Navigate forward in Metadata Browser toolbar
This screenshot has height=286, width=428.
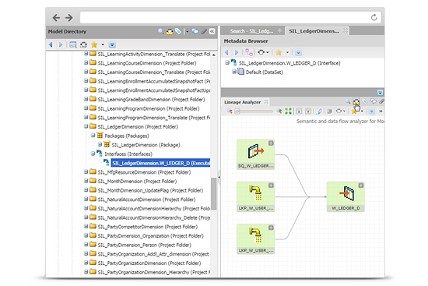237,52
